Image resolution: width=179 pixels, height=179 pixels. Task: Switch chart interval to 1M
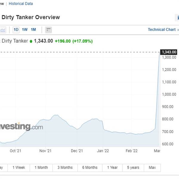(x=33, y=30)
